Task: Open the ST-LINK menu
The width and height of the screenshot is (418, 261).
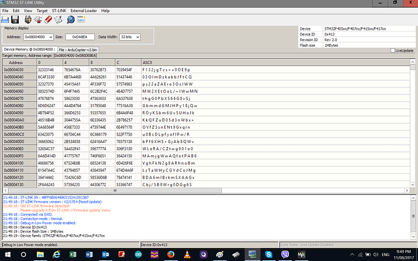Action: [x=59, y=11]
